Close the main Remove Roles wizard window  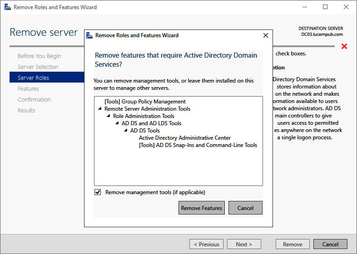pyautogui.click(x=346, y=7)
